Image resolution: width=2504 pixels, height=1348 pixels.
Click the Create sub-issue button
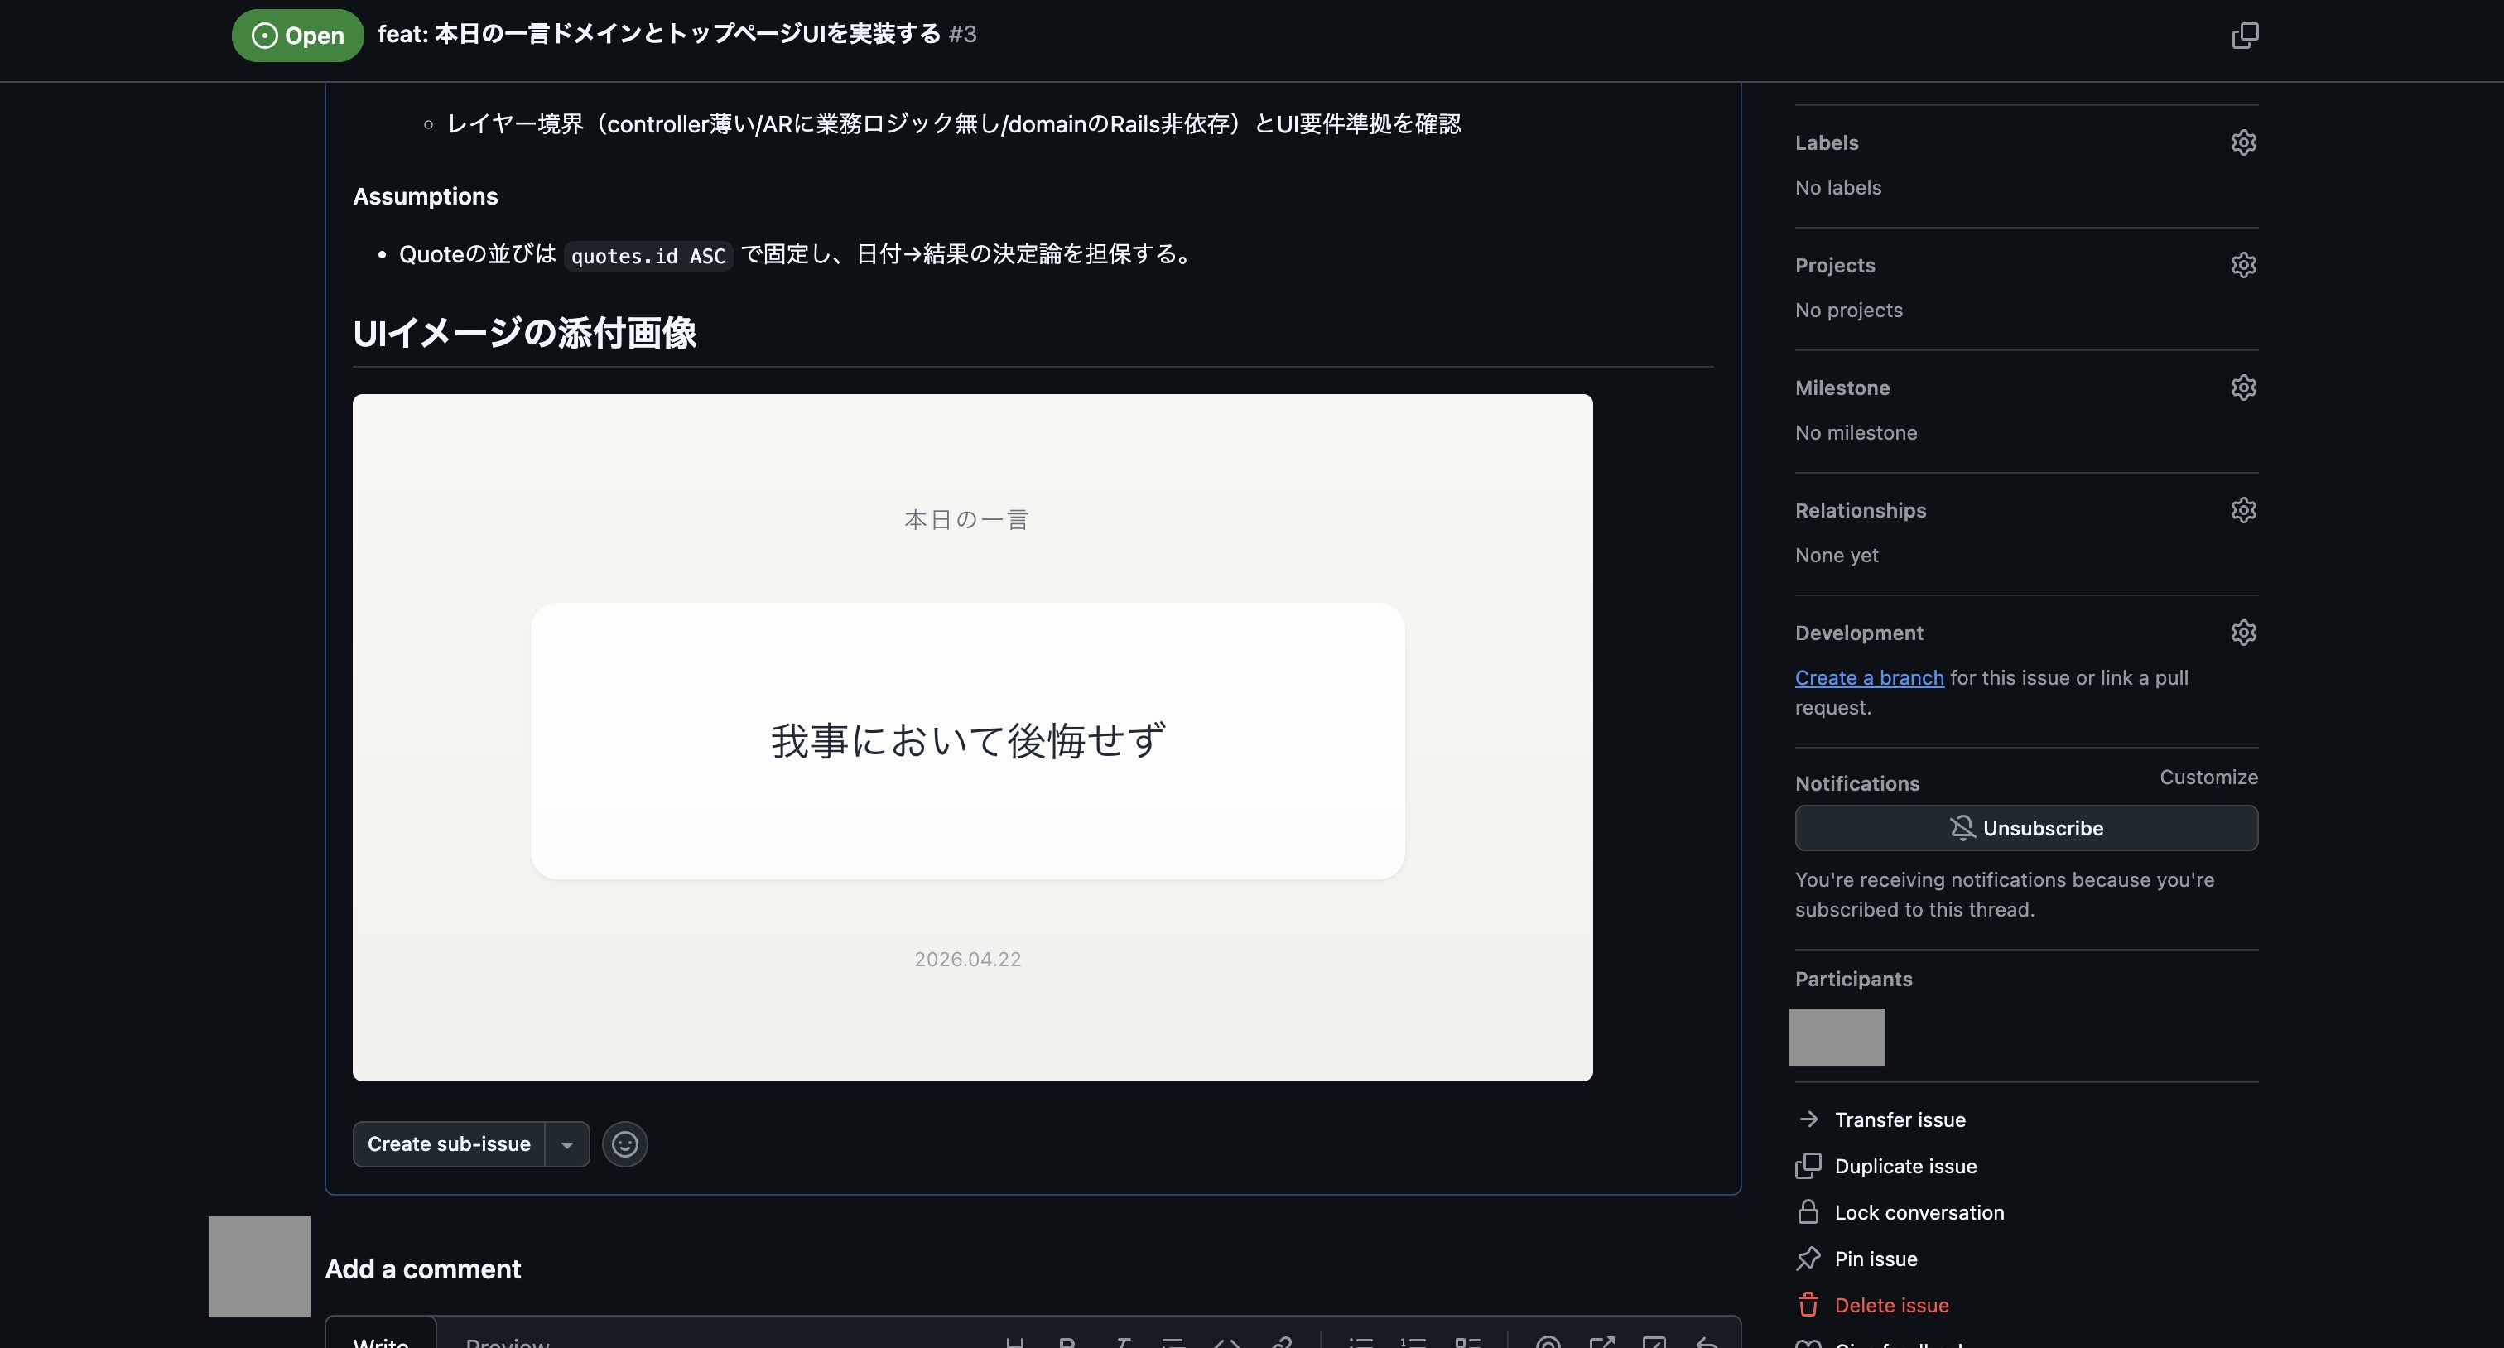[449, 1144]
